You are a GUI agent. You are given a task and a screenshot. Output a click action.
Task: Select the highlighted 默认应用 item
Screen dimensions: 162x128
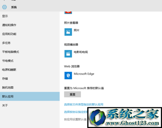[30, 96]
